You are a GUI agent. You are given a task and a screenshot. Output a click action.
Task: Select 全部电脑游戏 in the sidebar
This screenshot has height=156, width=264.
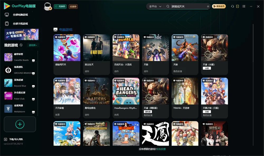(x=20, y=15)
